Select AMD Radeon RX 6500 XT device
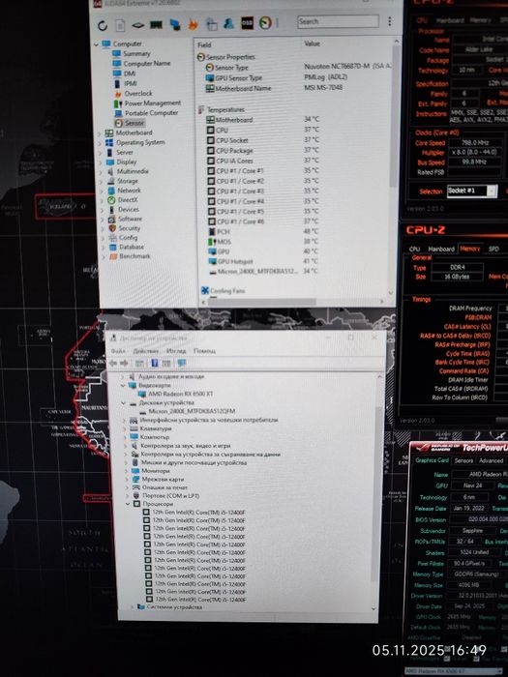508x677 pixels. 181,394
